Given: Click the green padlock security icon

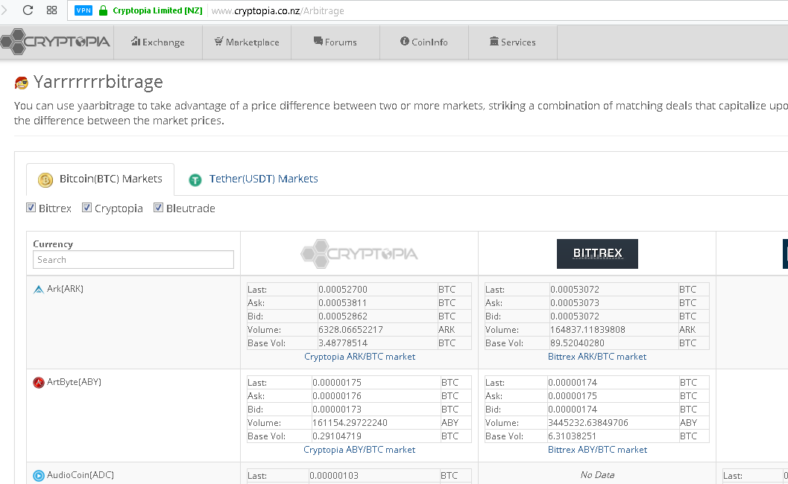Looking at the screenshot, I should 103,11.
